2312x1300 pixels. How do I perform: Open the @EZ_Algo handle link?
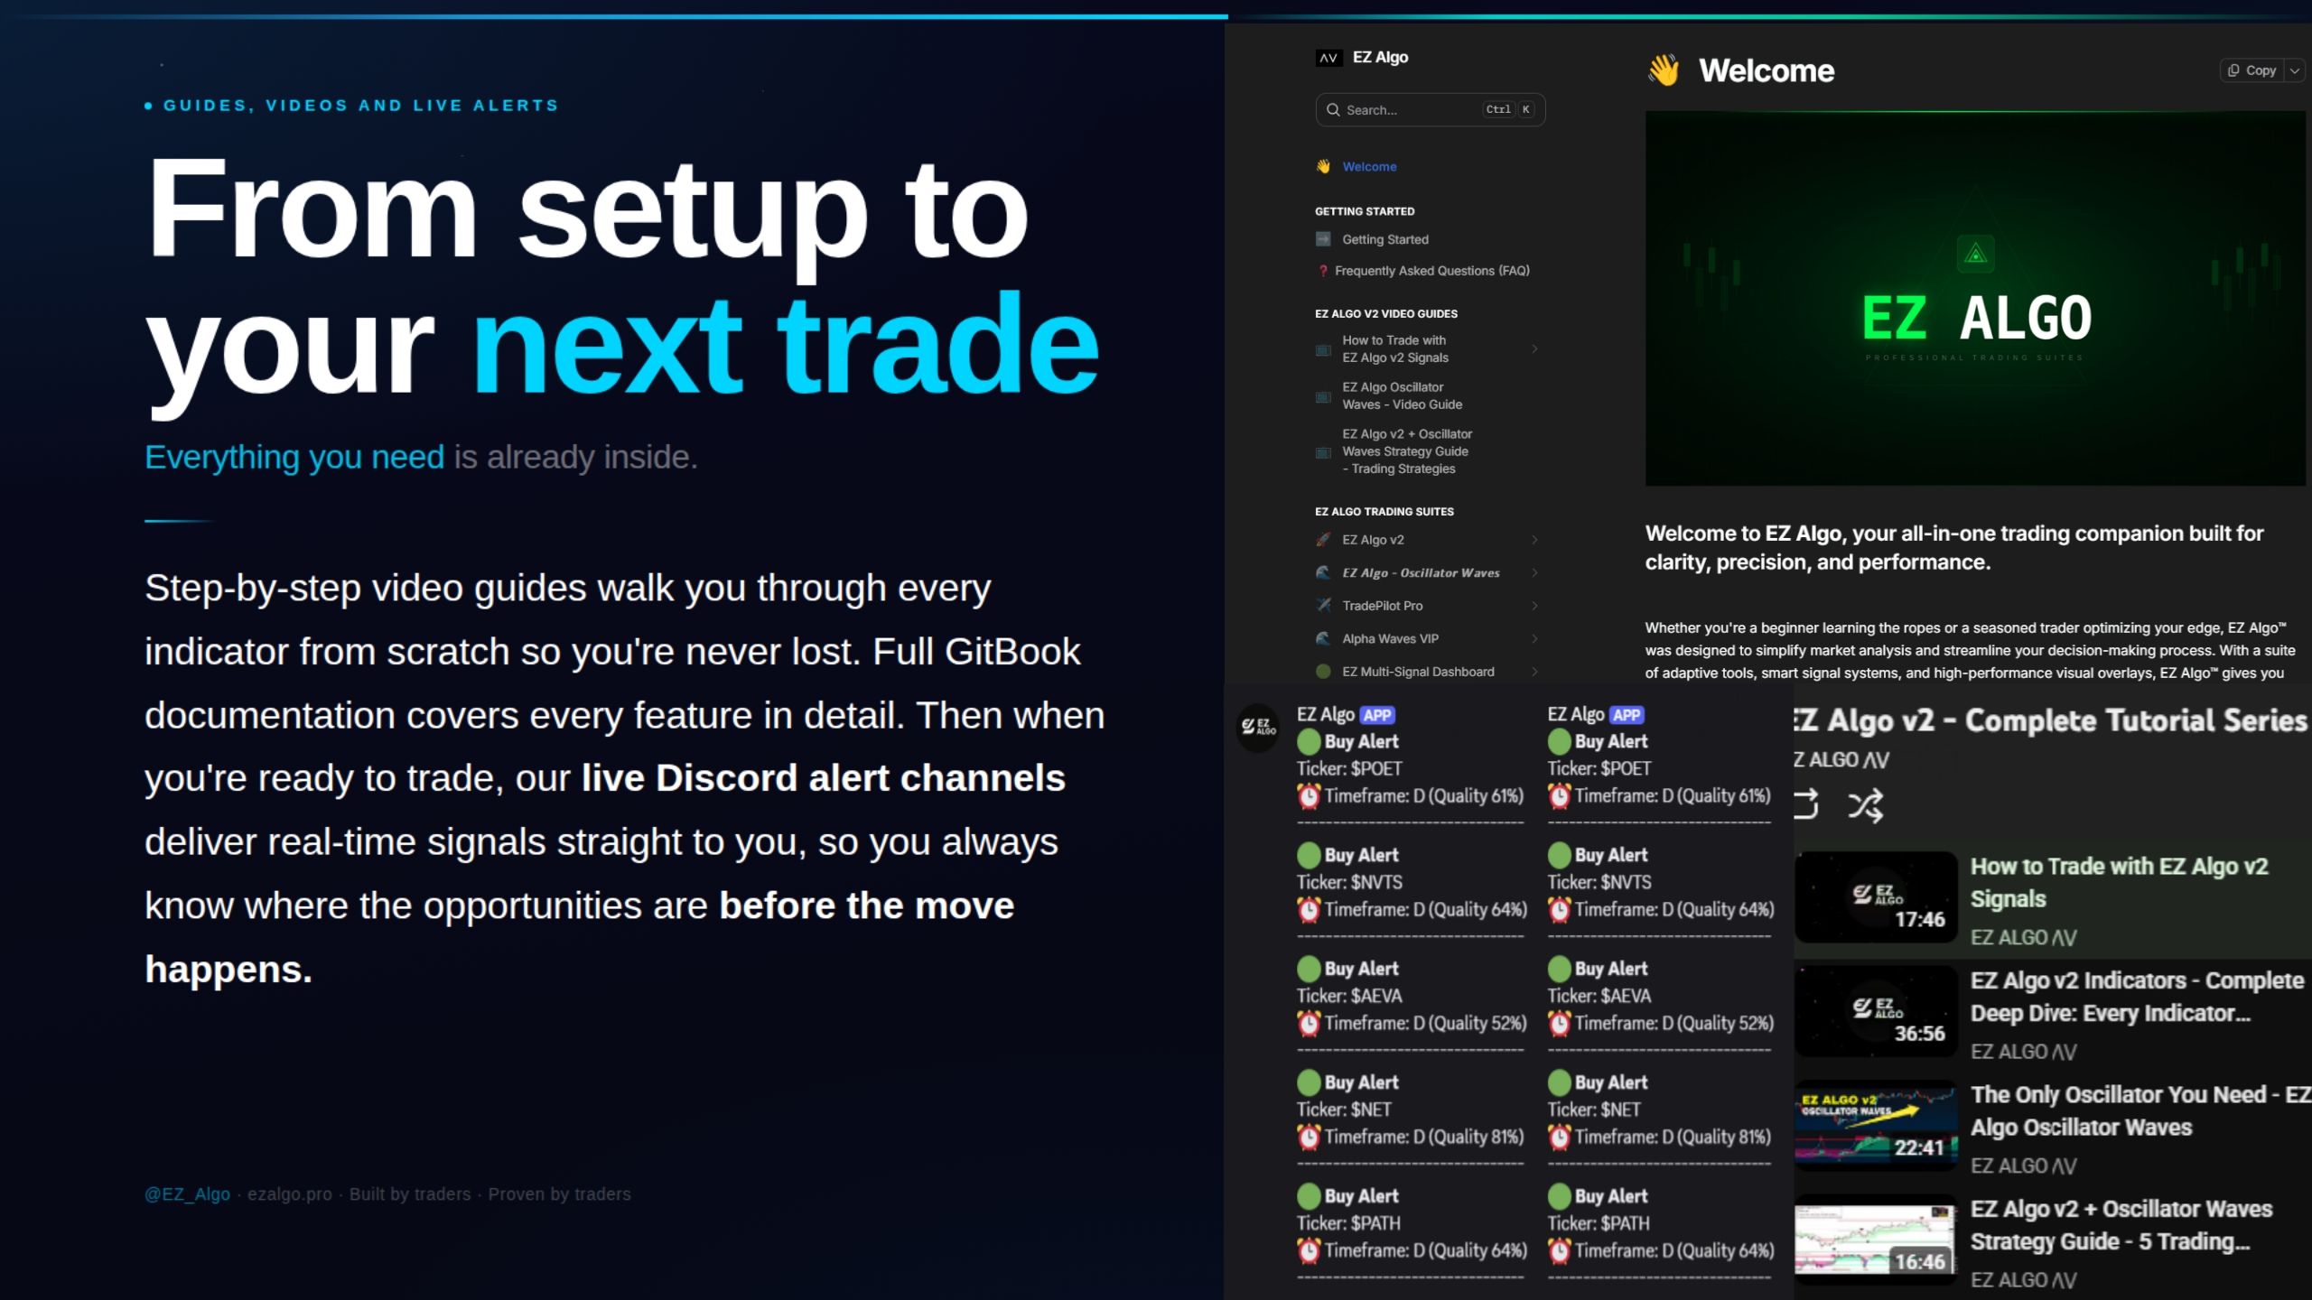[187, 1194]
